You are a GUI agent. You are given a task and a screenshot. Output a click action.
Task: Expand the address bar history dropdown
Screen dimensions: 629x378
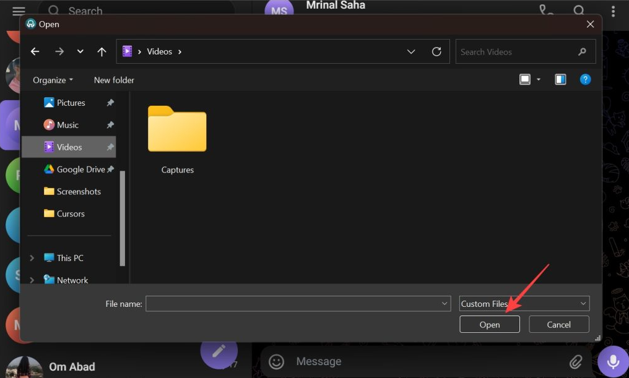pos(411,52)
